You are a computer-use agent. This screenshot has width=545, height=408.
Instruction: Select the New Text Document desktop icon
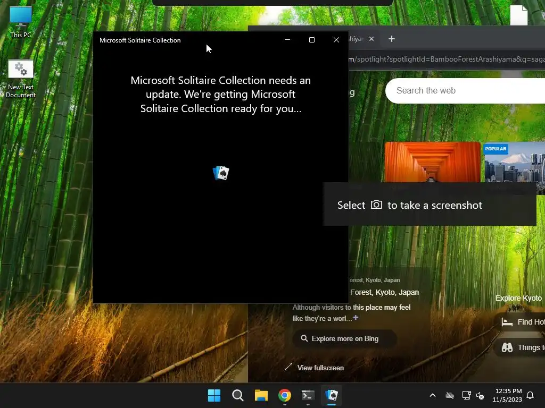pos(21,79)
